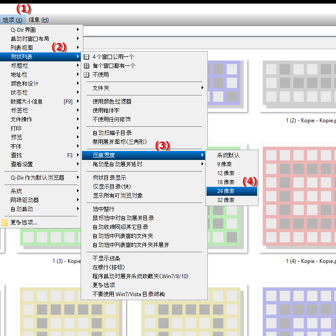The width and height of the screenshot is (336, 336).
Task: Set indent width to 18 像素
Action: coord(232,182)
